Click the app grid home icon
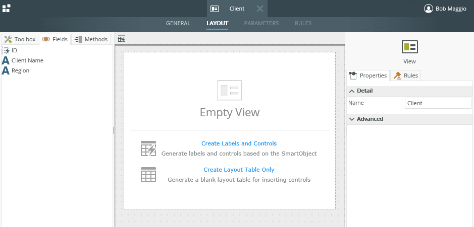The width and height of the screenshot is (474, 227). coord(7,9)
